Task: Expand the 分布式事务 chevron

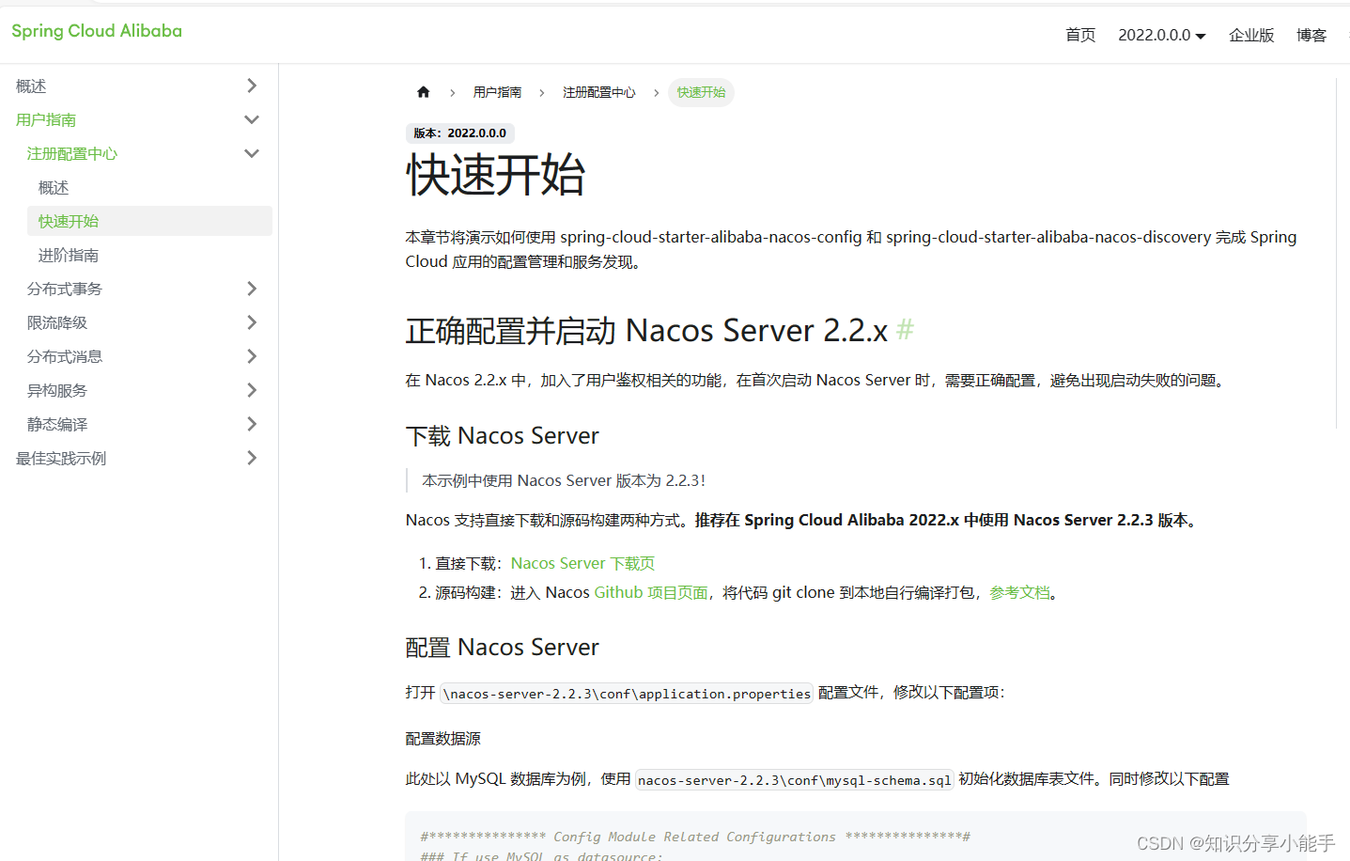Action: tap(251, 289)
